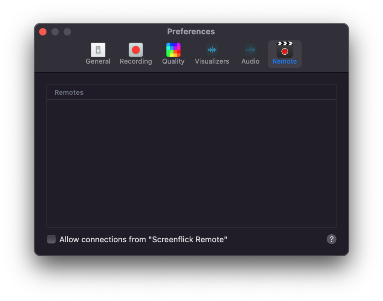383x301 pixels.
Task: Open the General preferences tab
Action: click(98, 54)
